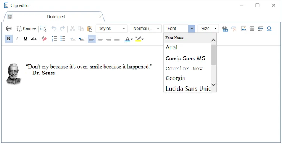
Task: Insert a numbered list
Action: [x=54, y=39]
